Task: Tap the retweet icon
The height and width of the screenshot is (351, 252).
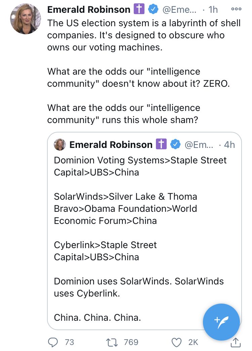Action: (x=110, y=342)
